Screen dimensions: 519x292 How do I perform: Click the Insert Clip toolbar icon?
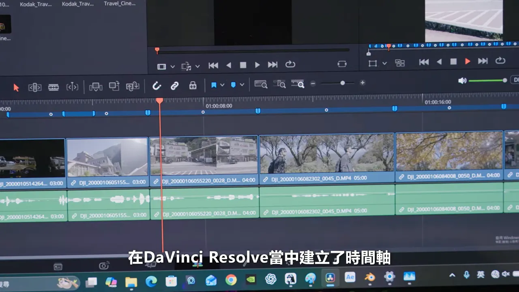tap(96, 86)
